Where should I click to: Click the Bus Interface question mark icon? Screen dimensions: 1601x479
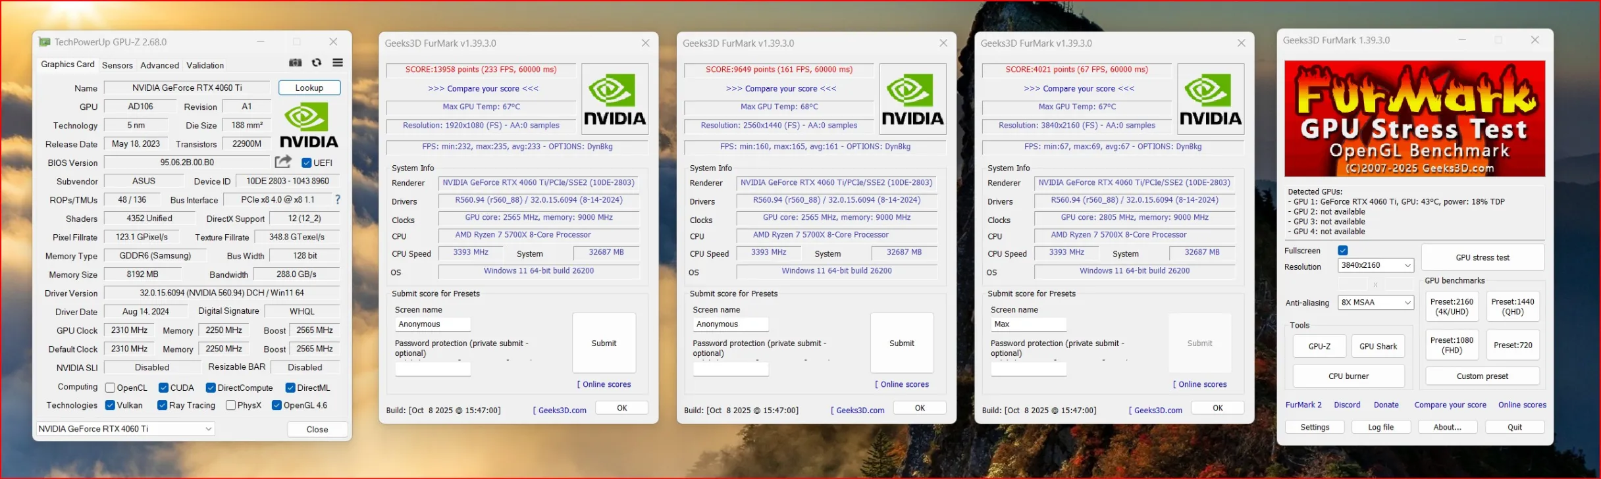coord(338,199)
